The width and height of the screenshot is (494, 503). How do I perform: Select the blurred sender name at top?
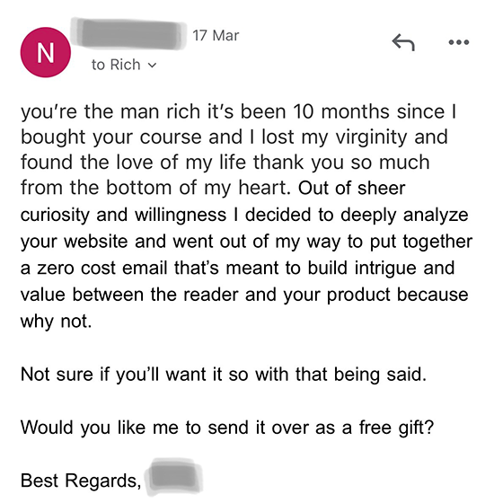coord(128,34)
